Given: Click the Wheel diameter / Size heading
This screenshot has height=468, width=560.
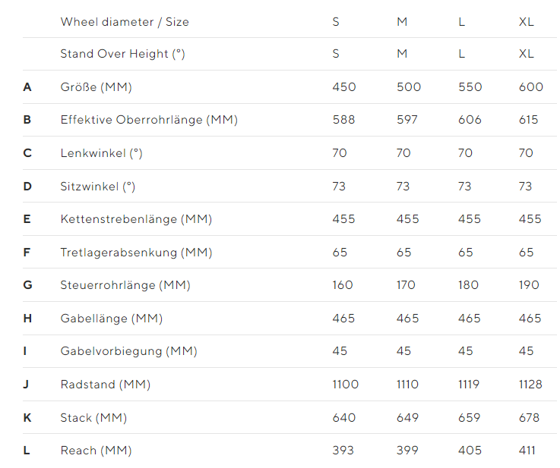Looking at the screenshot, I should (x=125, y=22).
